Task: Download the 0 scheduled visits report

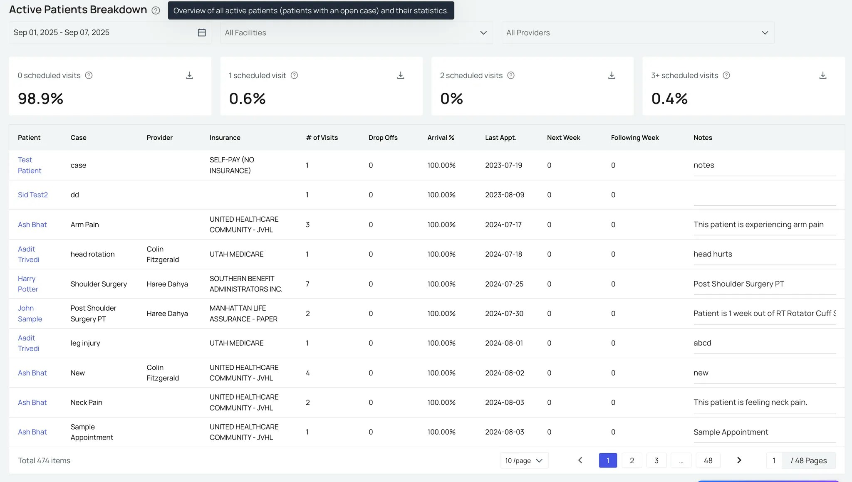Action: (189, 75)
